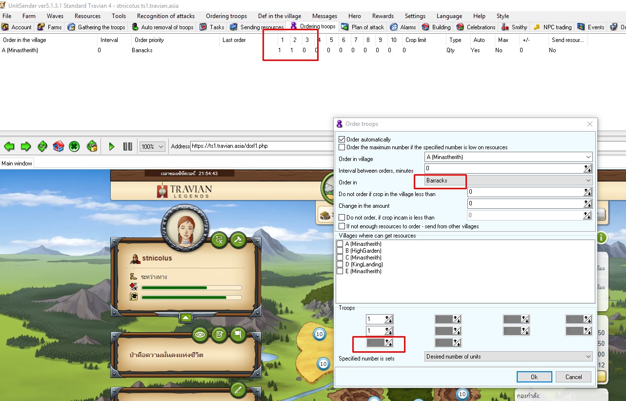This screenshot has width=626, height=401.
Task: Check village B (HighGarden) checkbox
Action: point(340,251)
